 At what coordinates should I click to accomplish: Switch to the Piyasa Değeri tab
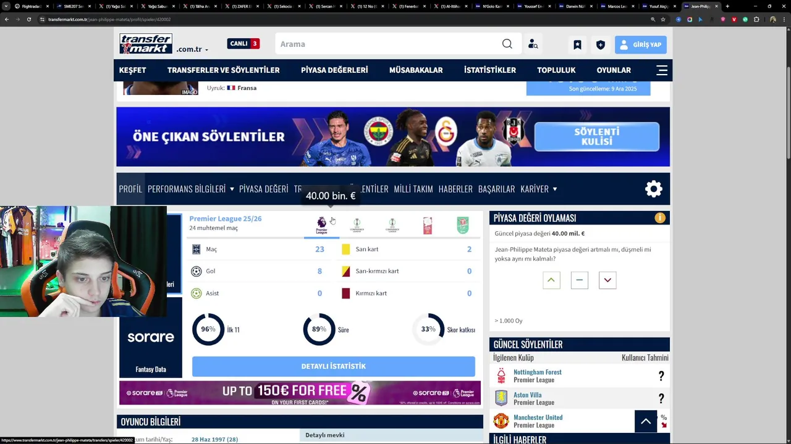(x=264, y=189)
